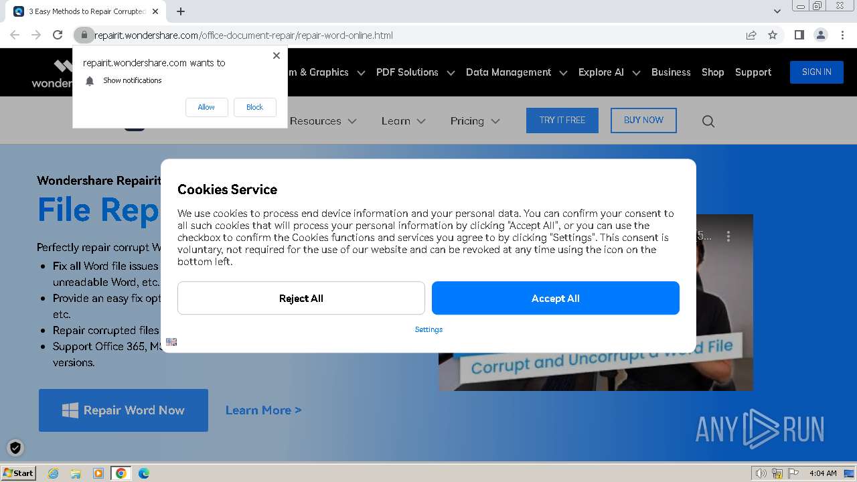The image size is (857, 482).
Task: Switch to Chrome in the taskbar
Action: tap(121, 473)
